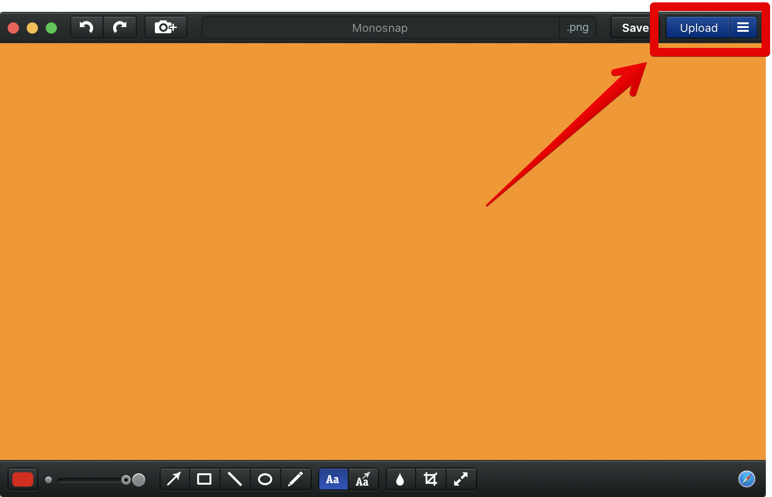Toggle the text-with-arrow callout tool
The width and height of the screenshot is (772, 497).
tap(363, 479)
